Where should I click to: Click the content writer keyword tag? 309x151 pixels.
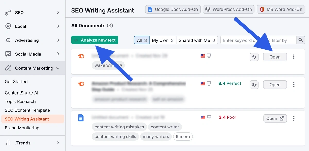coord(165,127)
